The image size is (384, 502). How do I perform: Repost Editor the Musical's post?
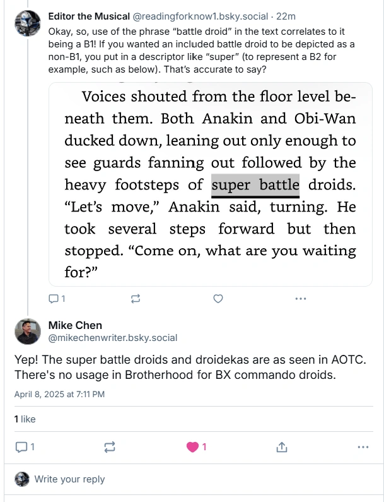pyautogui.click(x=135, y=299)
